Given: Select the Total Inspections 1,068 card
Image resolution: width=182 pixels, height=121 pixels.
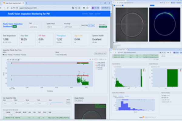Looking at the screenshot, I should (9, 39).
